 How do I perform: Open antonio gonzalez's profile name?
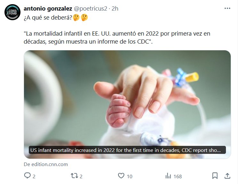coord(48,9)
